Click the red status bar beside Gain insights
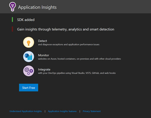The height and width of the screenshot is (118, 151). pos(12,29)
